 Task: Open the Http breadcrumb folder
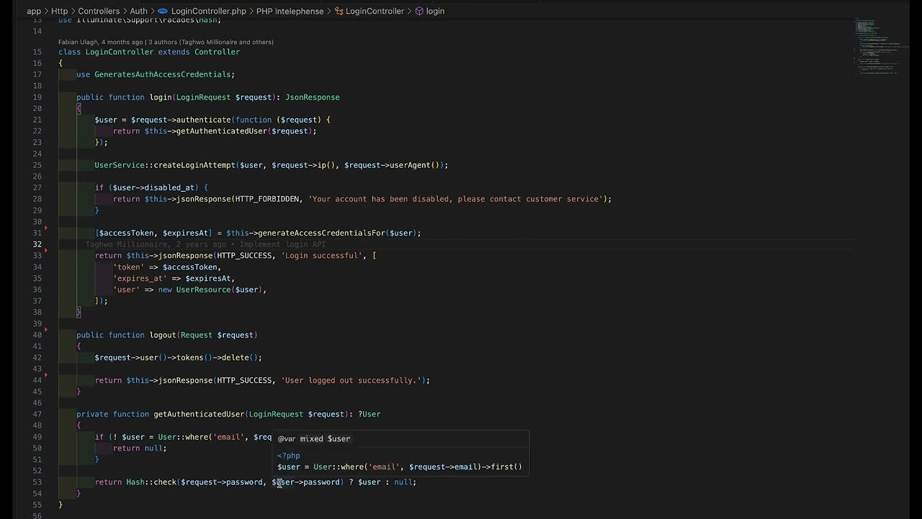click(x=59, y=11)
